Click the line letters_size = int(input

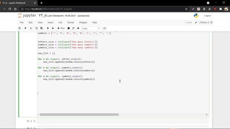click(68, 42)
